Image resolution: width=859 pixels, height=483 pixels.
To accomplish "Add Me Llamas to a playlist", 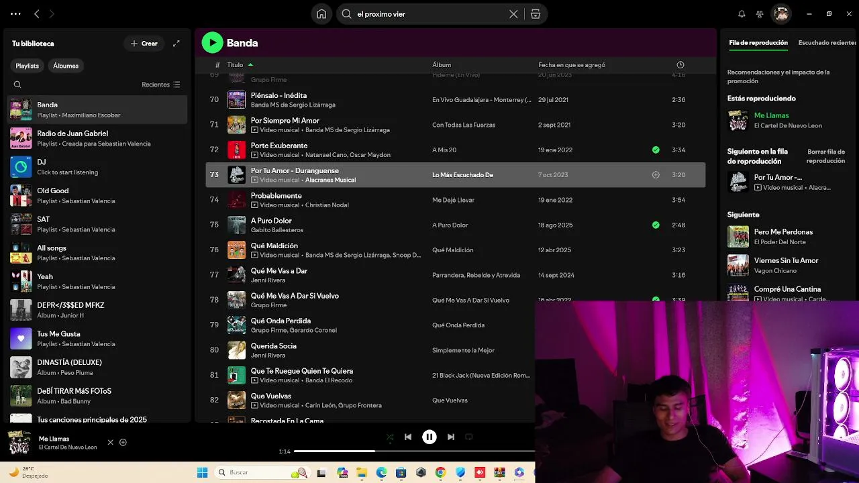I will point(123,442).
